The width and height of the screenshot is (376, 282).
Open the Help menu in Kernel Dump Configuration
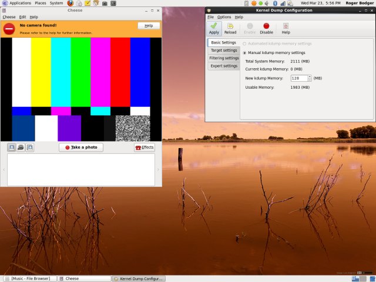coord(239,17)
